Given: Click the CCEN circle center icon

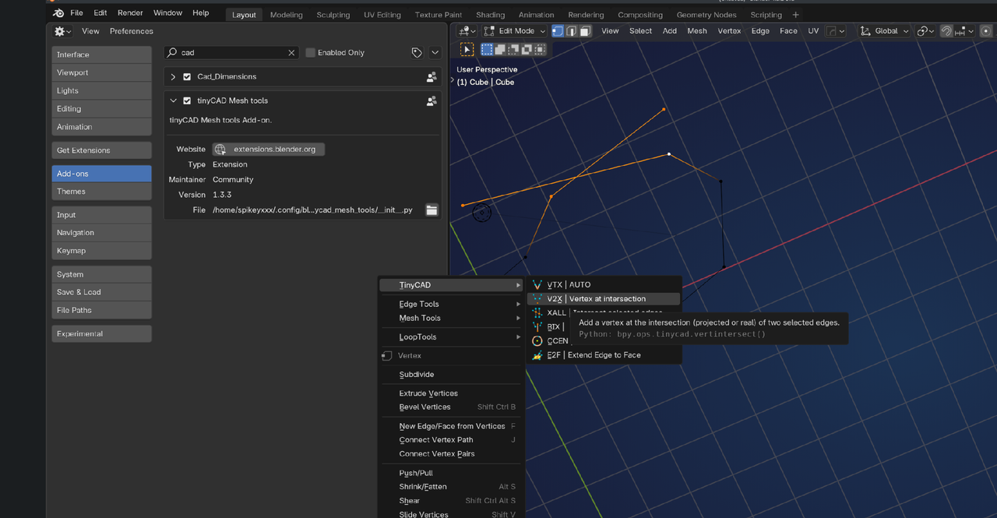Looking at the screenshot, I should (x=537, y=341).
